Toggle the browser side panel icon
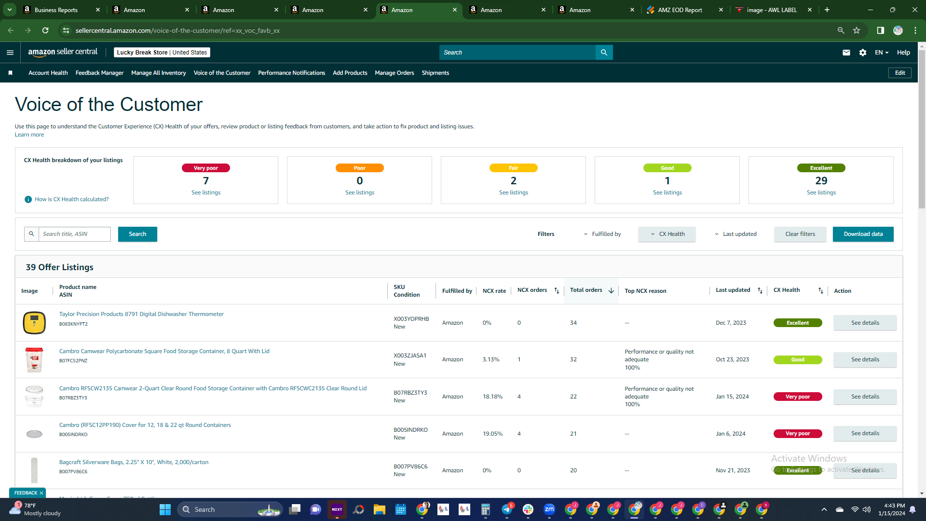Viewport: 926px width, 521px height. (881, 30)
